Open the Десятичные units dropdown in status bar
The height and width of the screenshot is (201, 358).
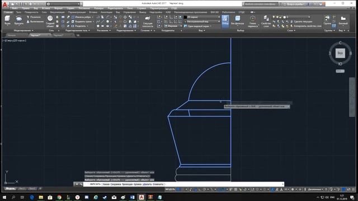(x=315, y=189)
